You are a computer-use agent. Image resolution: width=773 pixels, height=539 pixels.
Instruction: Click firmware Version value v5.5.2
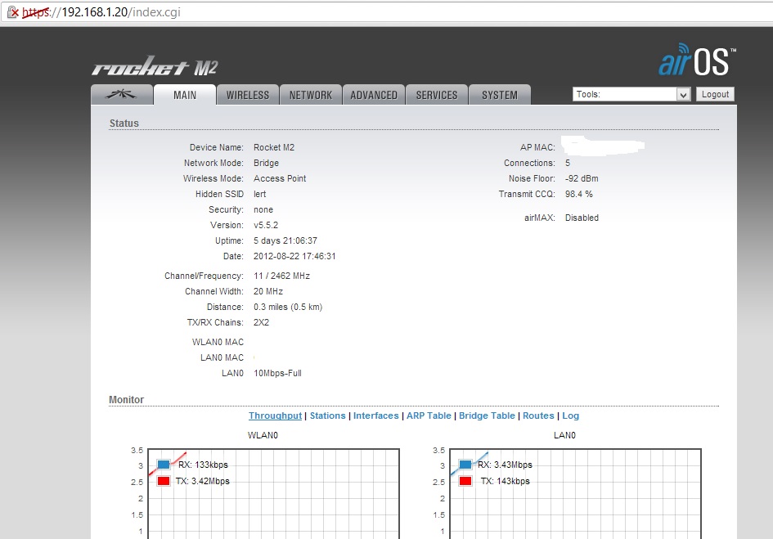266,226
